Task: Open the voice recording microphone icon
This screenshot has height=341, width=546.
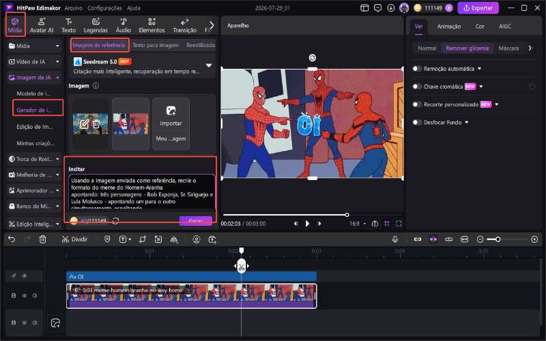Action: [x=395, y=239]
